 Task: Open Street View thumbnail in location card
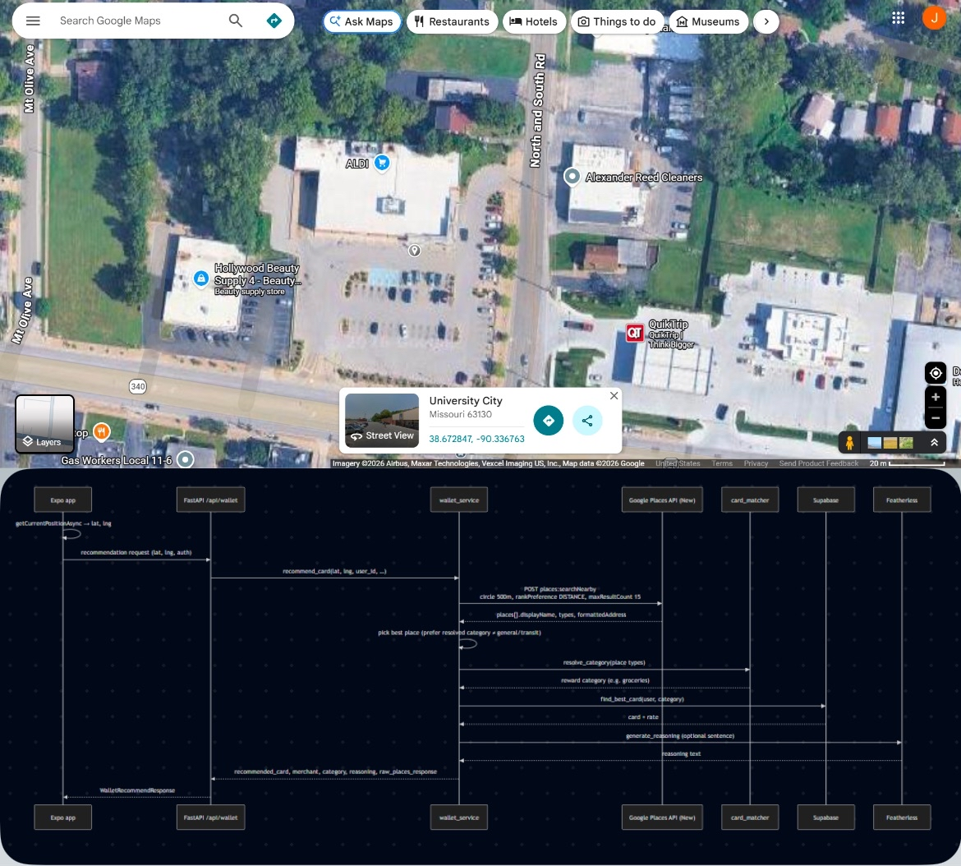[x=382, y=421]
